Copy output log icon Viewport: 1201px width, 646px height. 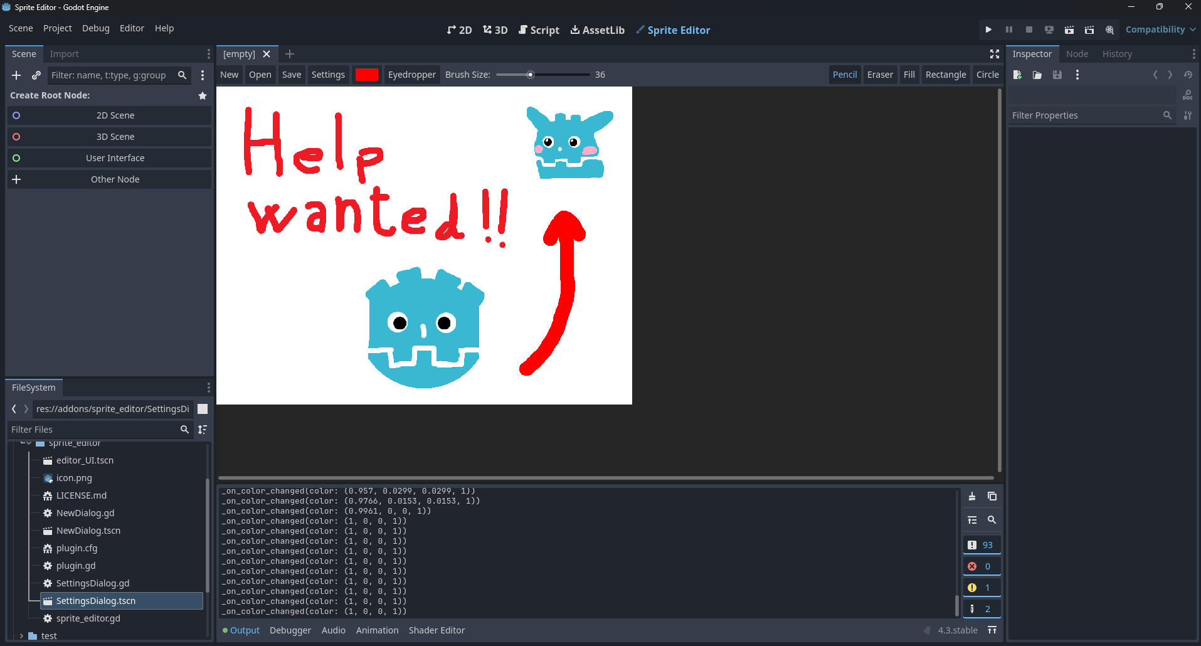[992, 496]
